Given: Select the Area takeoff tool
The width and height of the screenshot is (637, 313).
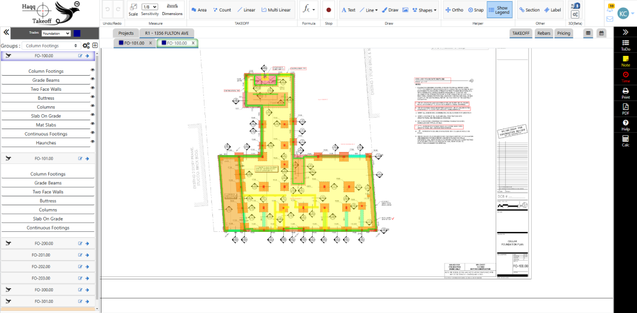Looking at the screenshot, I should coord(198,10).
